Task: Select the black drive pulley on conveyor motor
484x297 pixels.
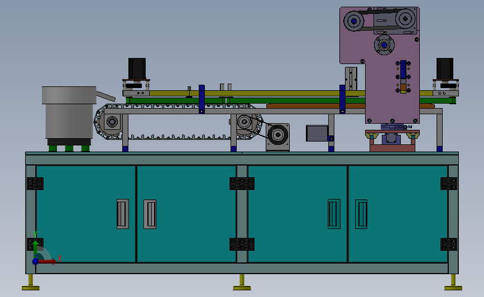Action: click(x=278, y=135)
